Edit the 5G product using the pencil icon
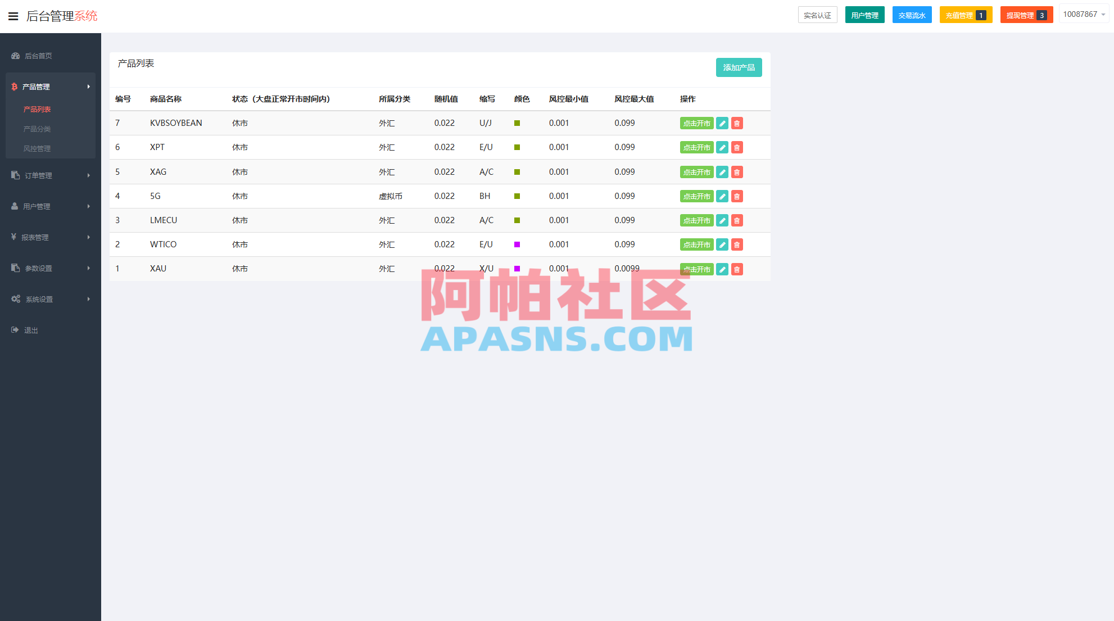Image resolution: width=1114 pixels, height=621 pixels. coord(722,196)
